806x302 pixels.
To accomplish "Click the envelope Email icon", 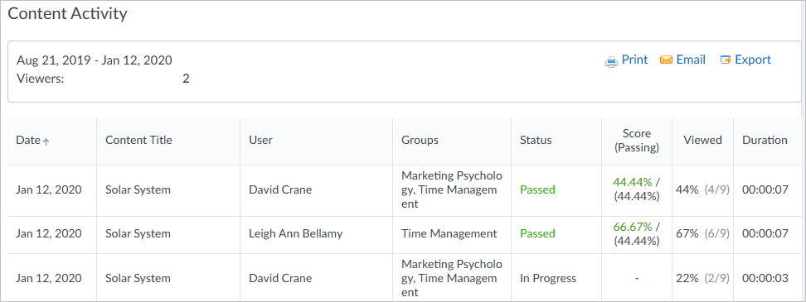I will coord(666,60).
